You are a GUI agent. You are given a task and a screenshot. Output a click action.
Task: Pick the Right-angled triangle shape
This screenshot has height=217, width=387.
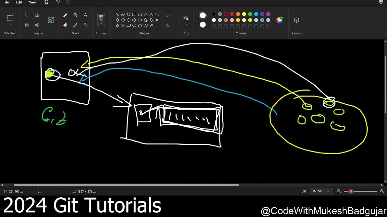point(157,14)
